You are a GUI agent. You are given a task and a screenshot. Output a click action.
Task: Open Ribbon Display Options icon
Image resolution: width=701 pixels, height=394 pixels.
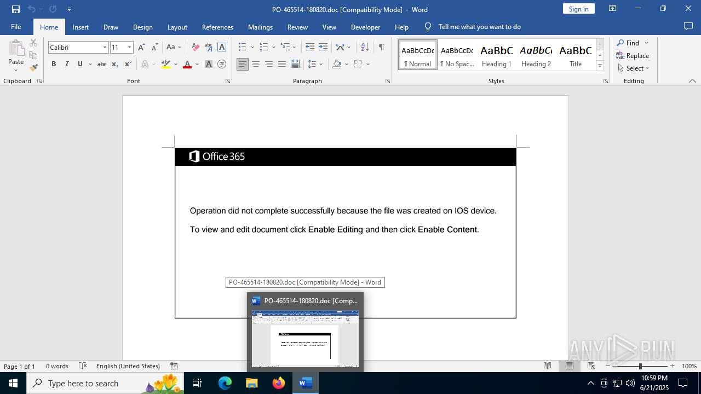coord(613,9)
